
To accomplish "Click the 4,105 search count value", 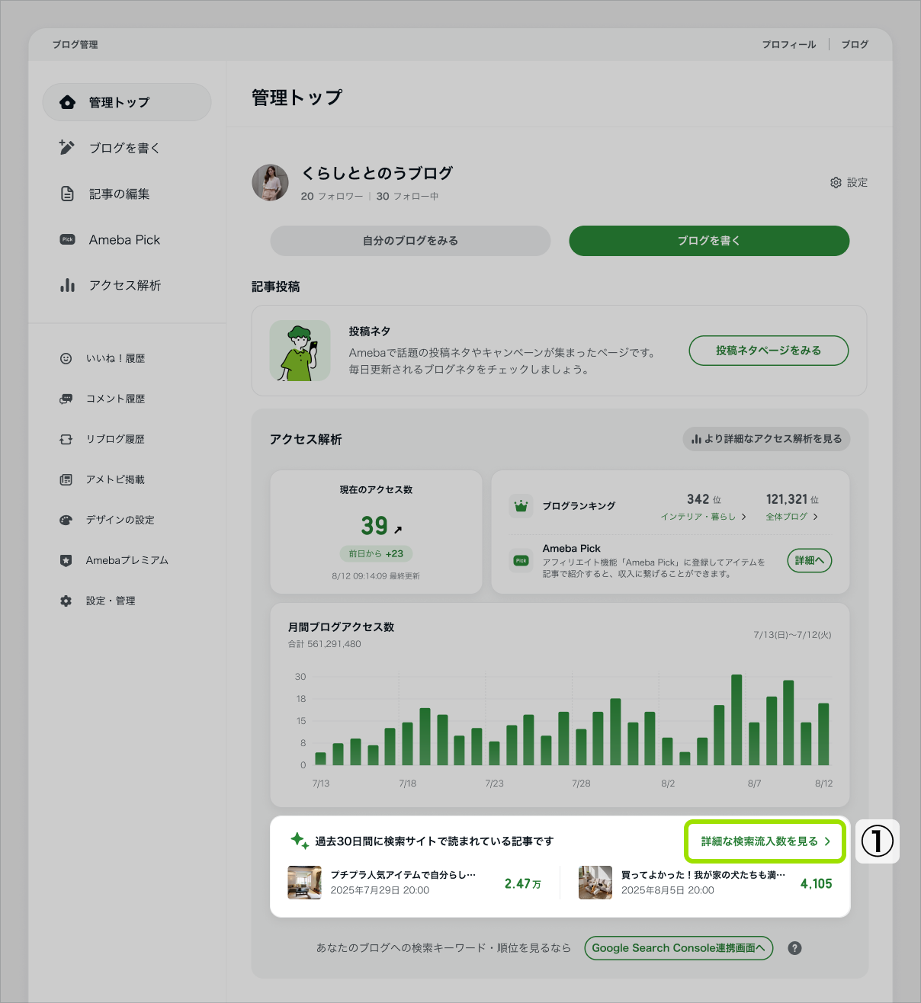I will pos(816,884).
